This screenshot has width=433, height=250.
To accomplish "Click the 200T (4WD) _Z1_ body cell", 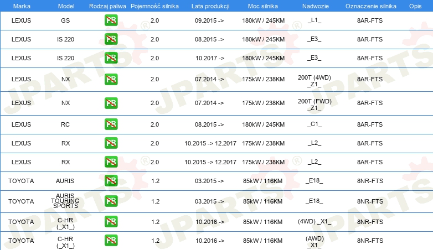I will pos(315,81).
